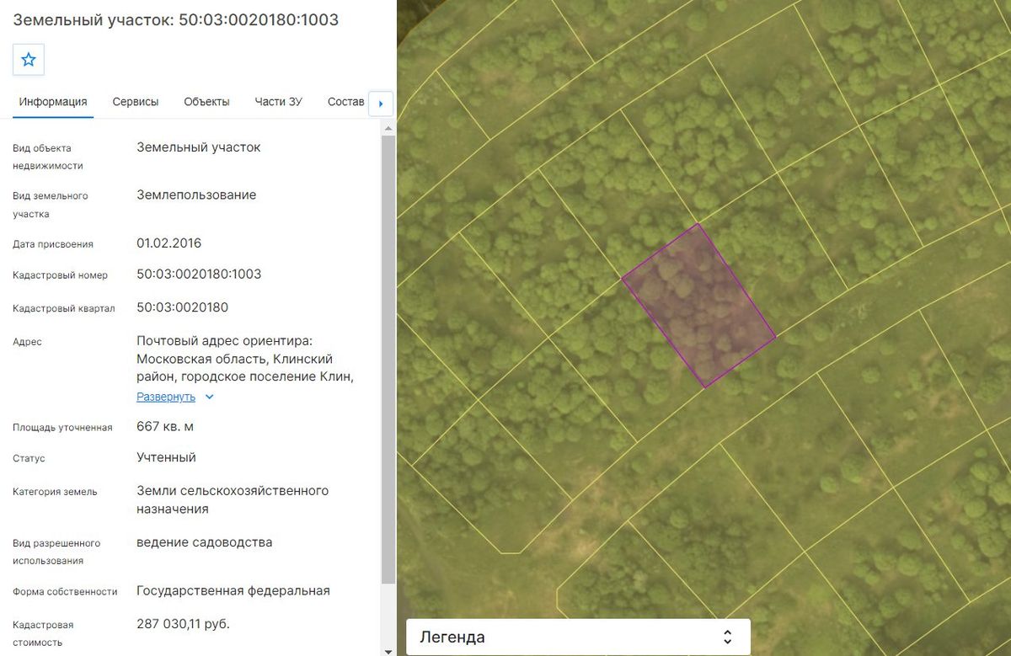
Task: Click cadastral number value 50:03:0020180:1003
Action: pyautogui.click(x=199, y=274)
